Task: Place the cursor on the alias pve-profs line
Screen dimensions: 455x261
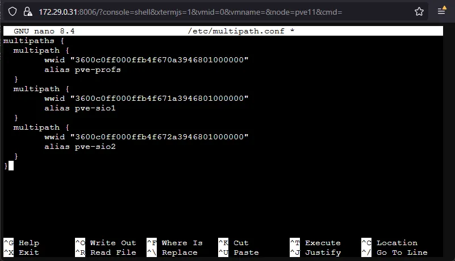Action: click(x=82, y=70)
